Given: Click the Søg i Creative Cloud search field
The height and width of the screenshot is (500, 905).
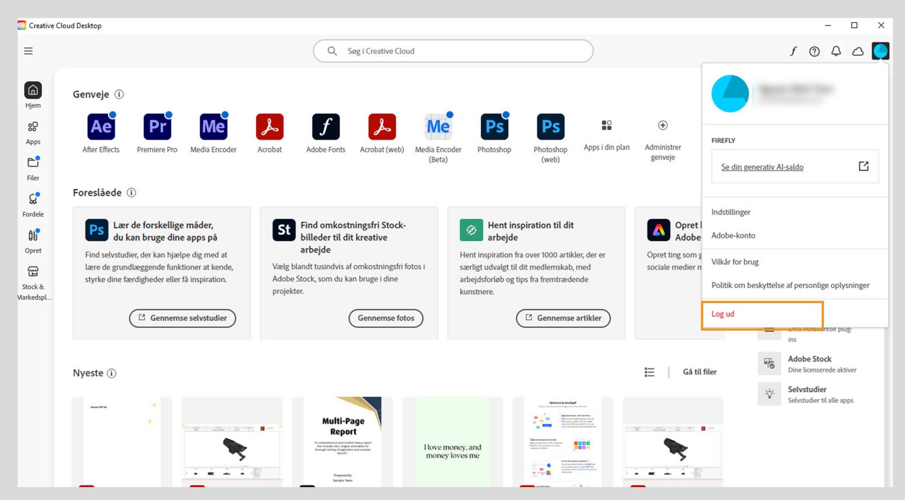Looking at the screenshot, I should coord(453,51).
